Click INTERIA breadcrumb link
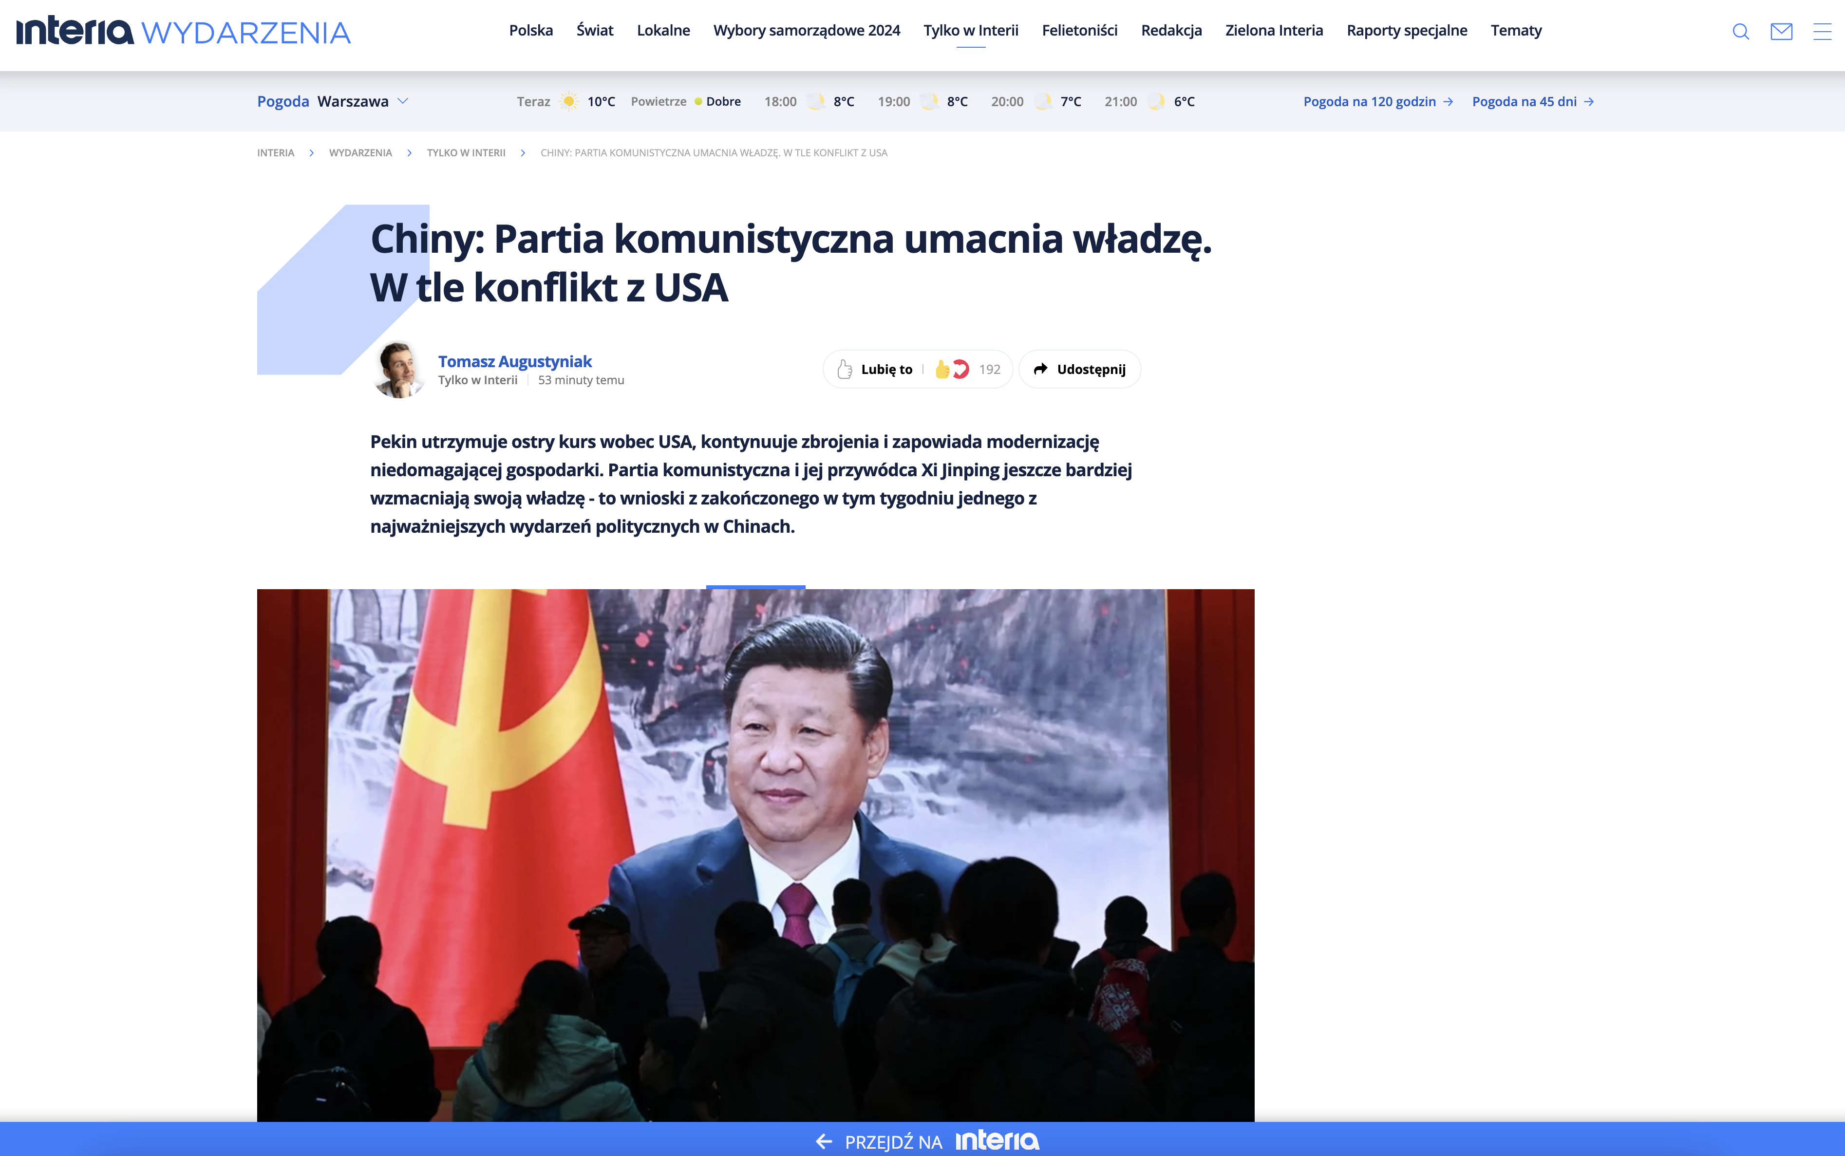The height and width of the screenshot is (1156, 1845). coord(275,153)
